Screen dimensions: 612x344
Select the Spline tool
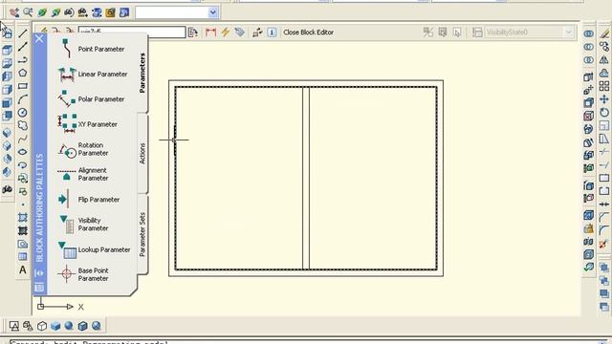click(23, 139)
